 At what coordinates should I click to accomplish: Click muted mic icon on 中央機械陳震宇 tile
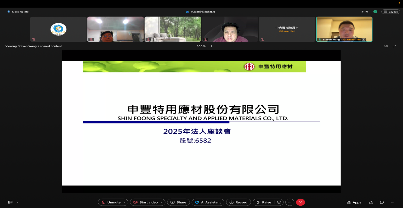(263, 40)
